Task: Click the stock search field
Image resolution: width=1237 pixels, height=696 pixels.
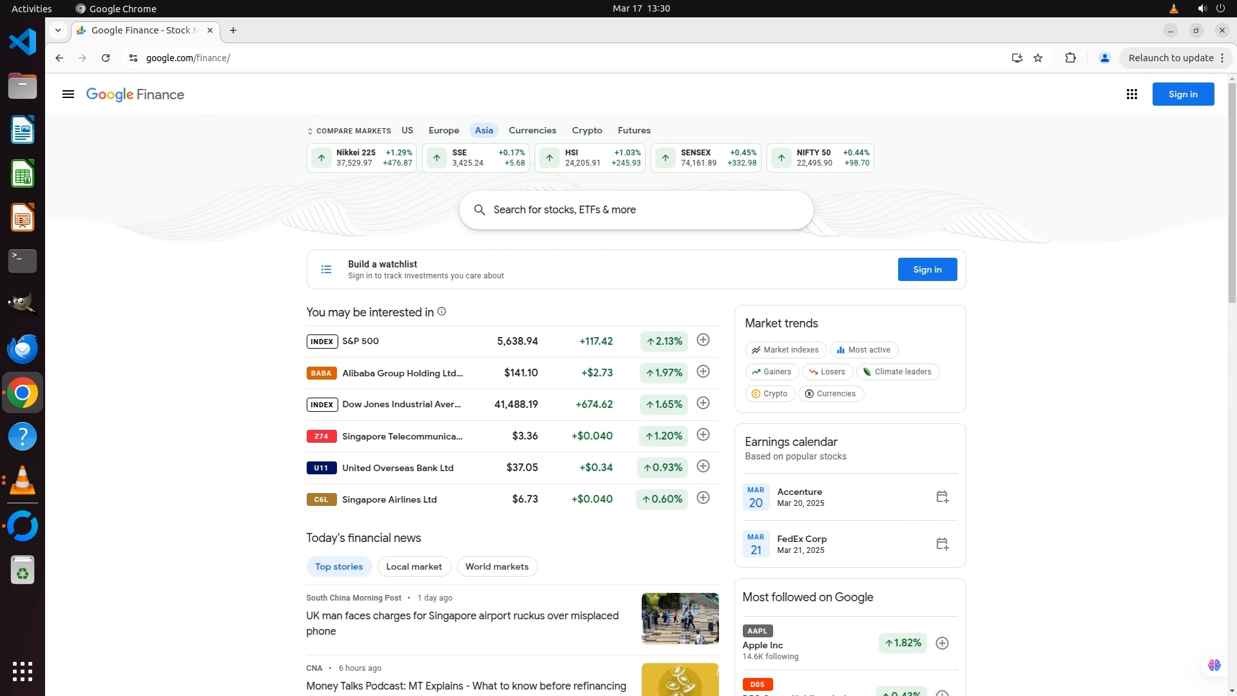Action: pyautogui.click(x=636, y=210)
